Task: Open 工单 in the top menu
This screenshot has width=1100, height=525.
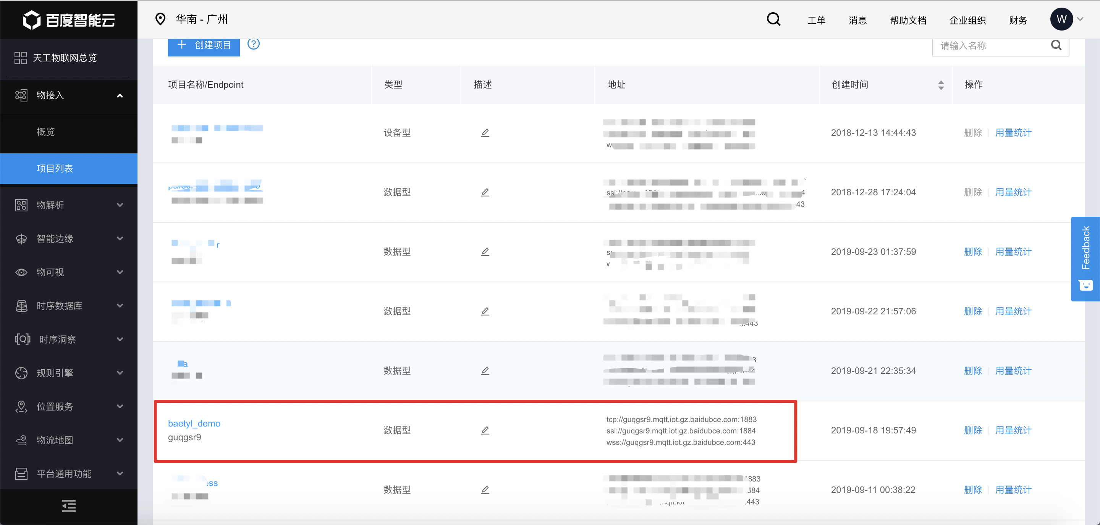Action: coord(816,20)
